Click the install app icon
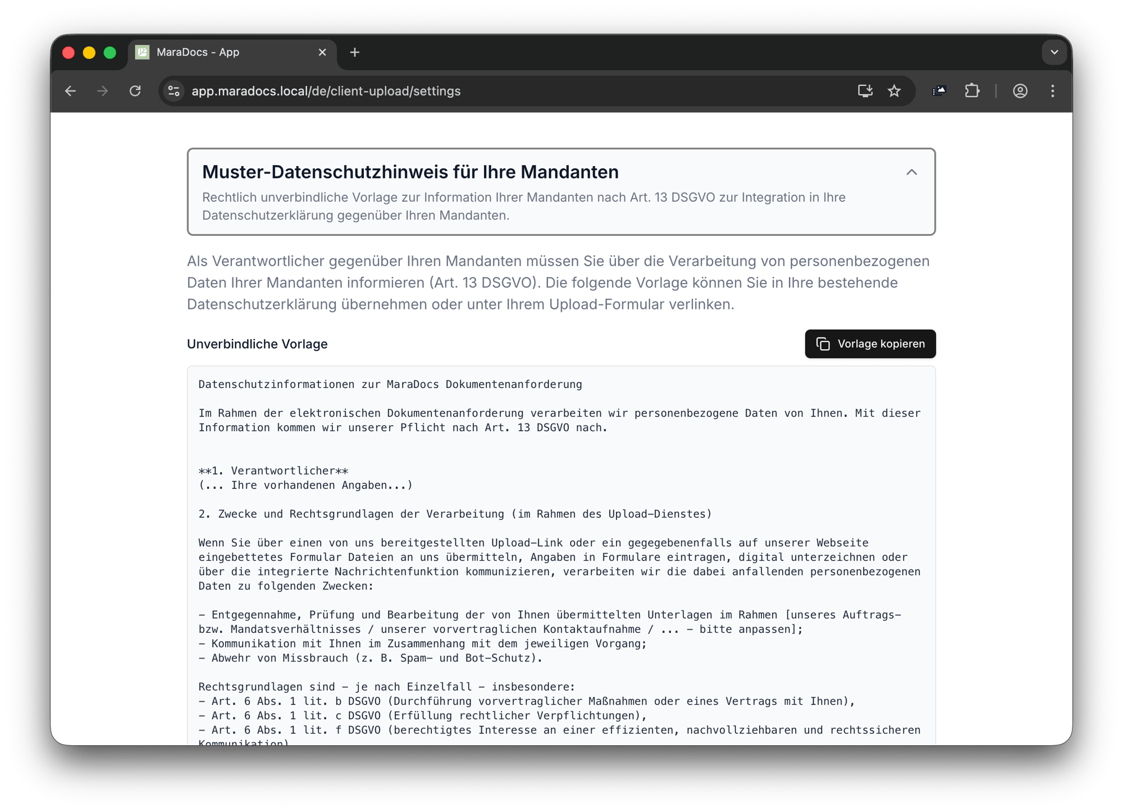This screenshot has width=1123, height=812. pos(865,91)
